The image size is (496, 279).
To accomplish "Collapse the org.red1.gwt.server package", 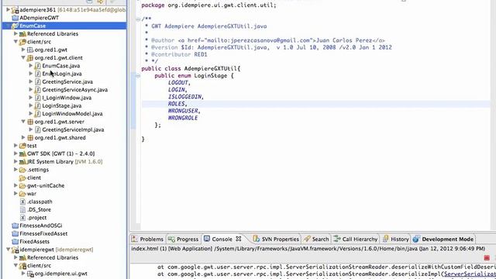I will point(23,122).
